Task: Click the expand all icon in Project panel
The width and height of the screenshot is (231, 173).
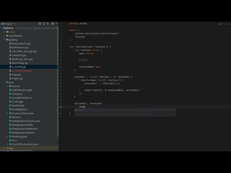Action: tap(44, 24)
